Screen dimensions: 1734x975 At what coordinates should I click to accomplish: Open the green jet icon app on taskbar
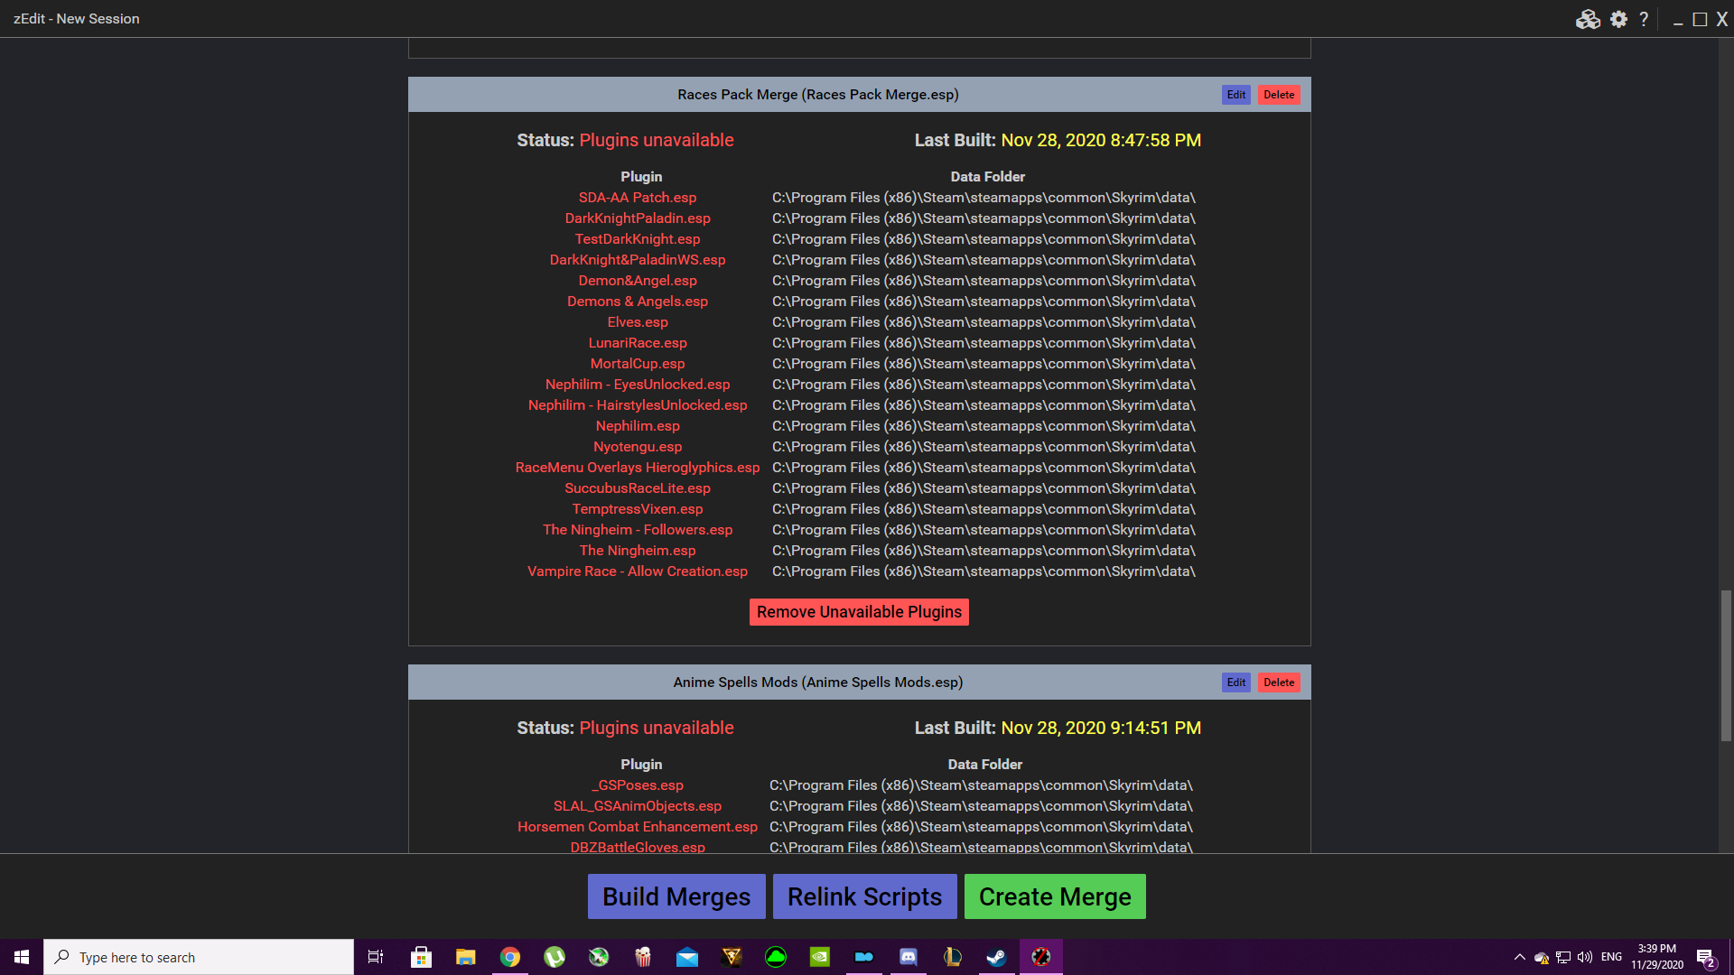599,957
